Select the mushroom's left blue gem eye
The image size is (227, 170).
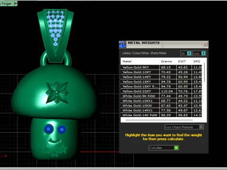coord(48,129)
